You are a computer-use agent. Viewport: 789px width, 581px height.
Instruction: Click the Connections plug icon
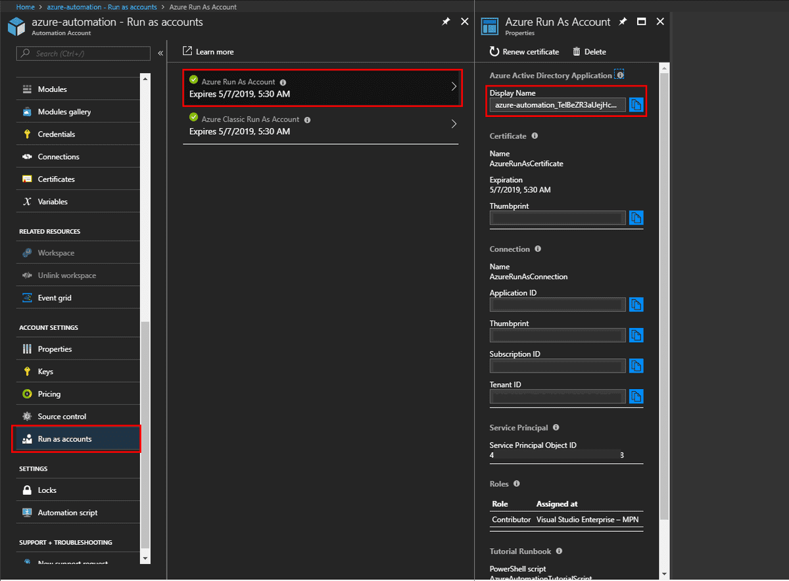27,156
